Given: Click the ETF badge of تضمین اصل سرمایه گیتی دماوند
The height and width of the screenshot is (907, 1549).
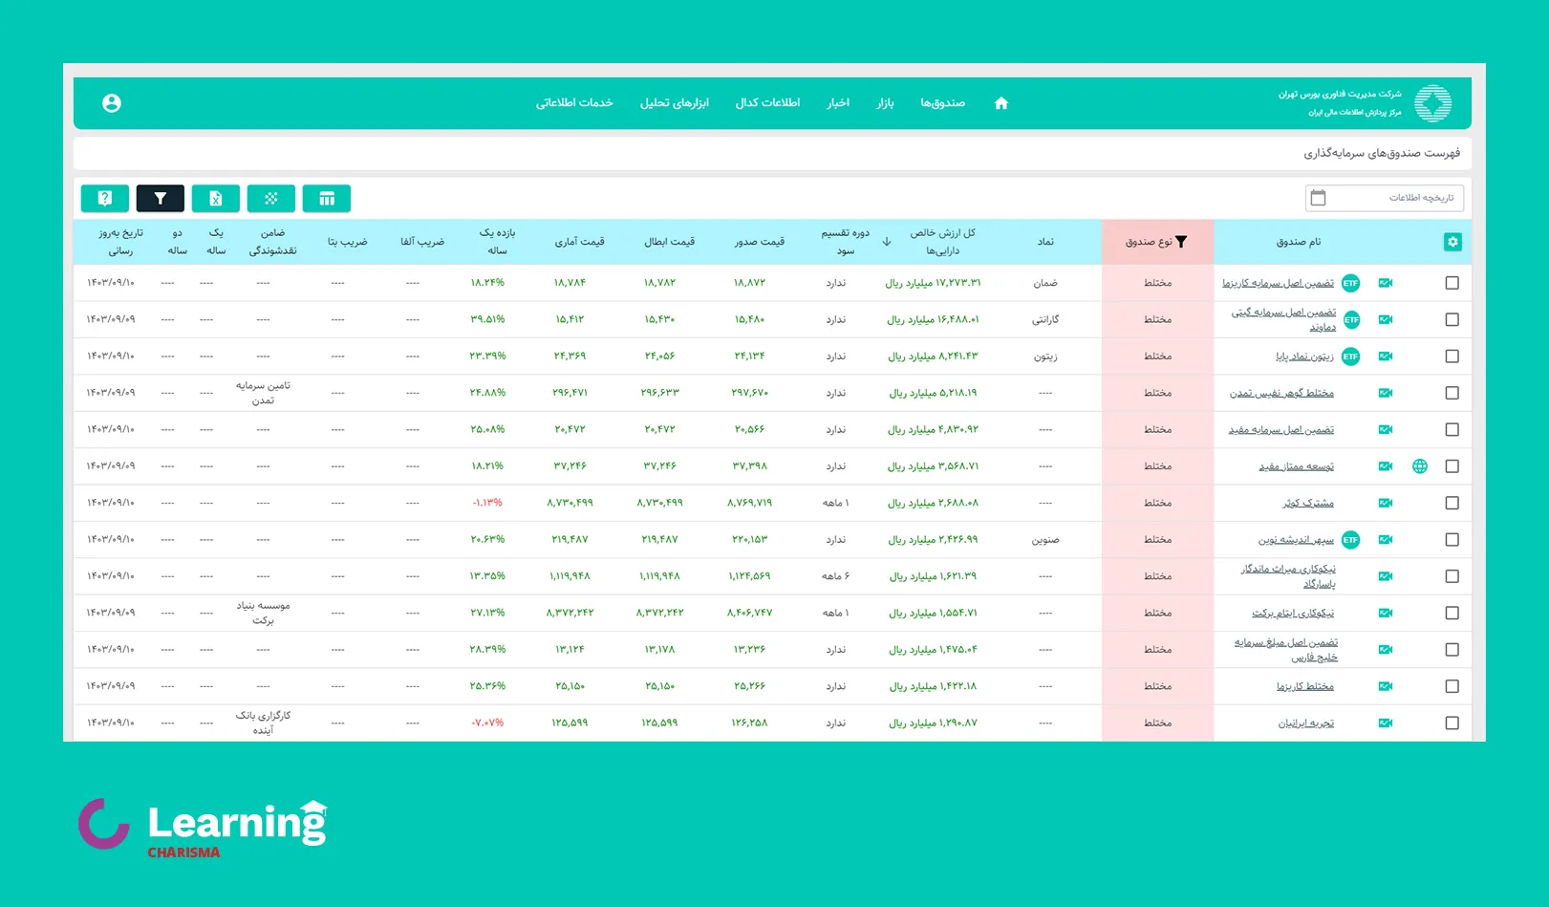Looking at the screenshot, I should pyautogui.click(x=1351, y=320).
